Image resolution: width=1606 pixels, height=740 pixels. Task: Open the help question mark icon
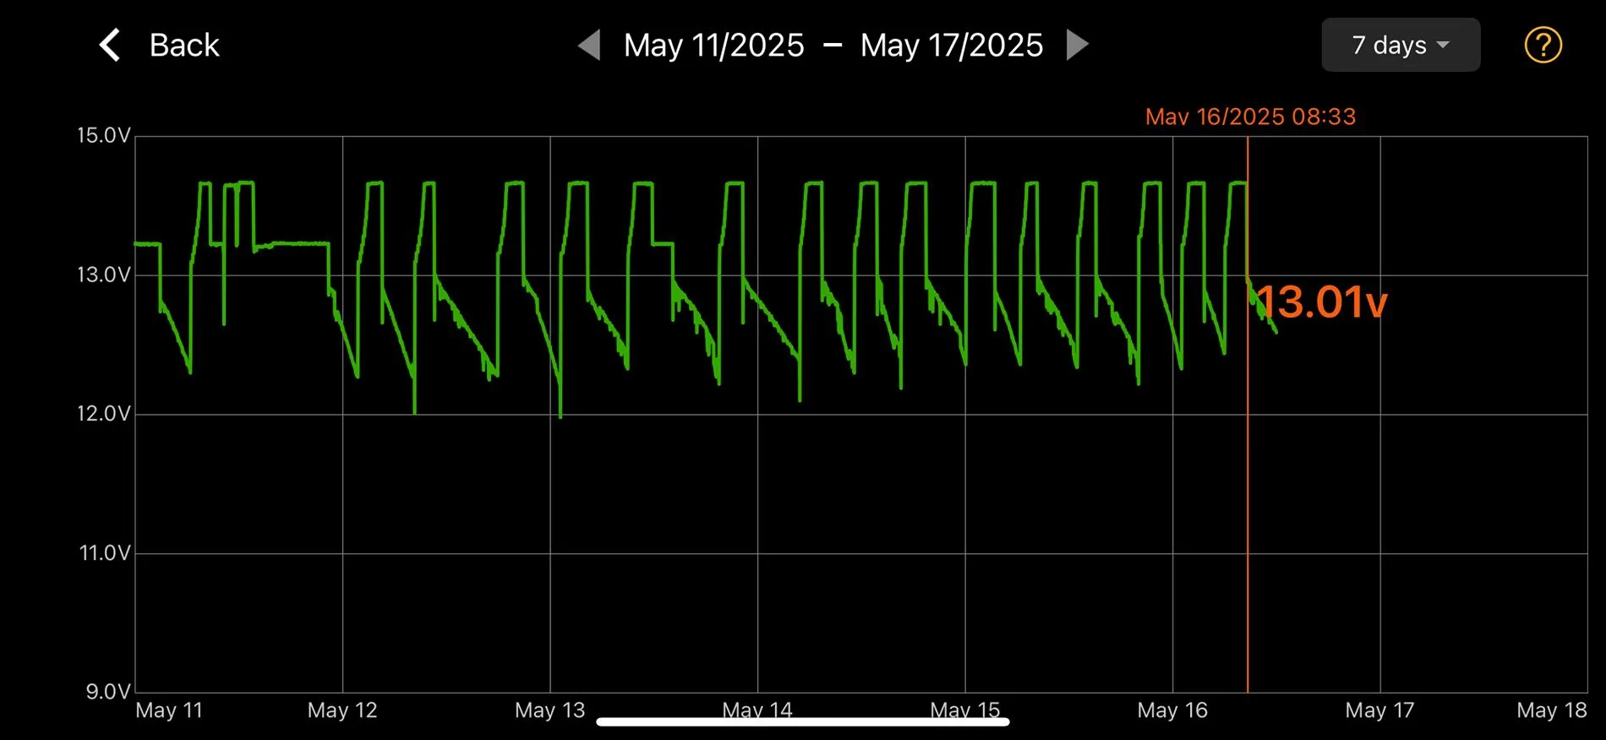click(1543, 45)
